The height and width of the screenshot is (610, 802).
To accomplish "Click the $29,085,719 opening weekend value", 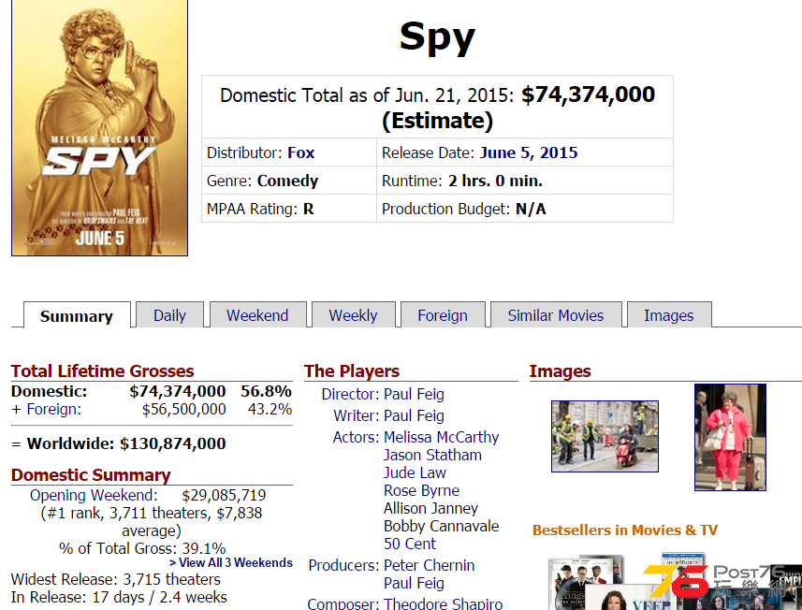I will pos(224,495).
